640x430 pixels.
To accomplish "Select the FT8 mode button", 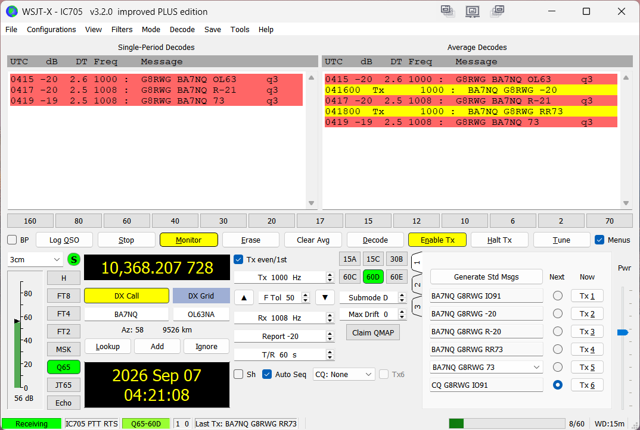I will coord(64,296).
